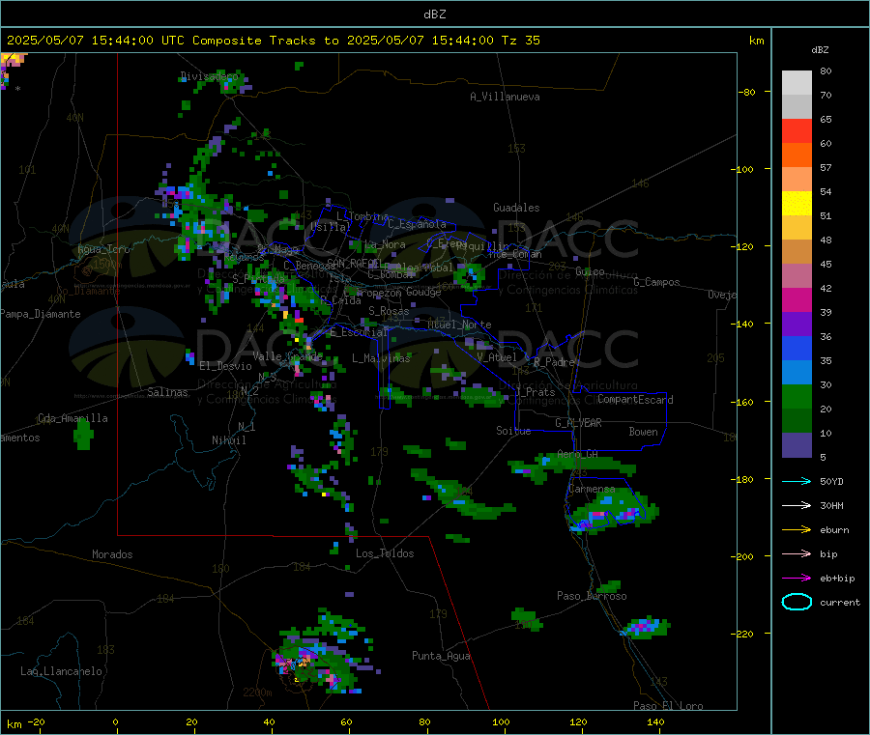Click the Bowen place label
The height and width of the screenshot is (735, 870).
pyautogui.click(x=643, y=432)
